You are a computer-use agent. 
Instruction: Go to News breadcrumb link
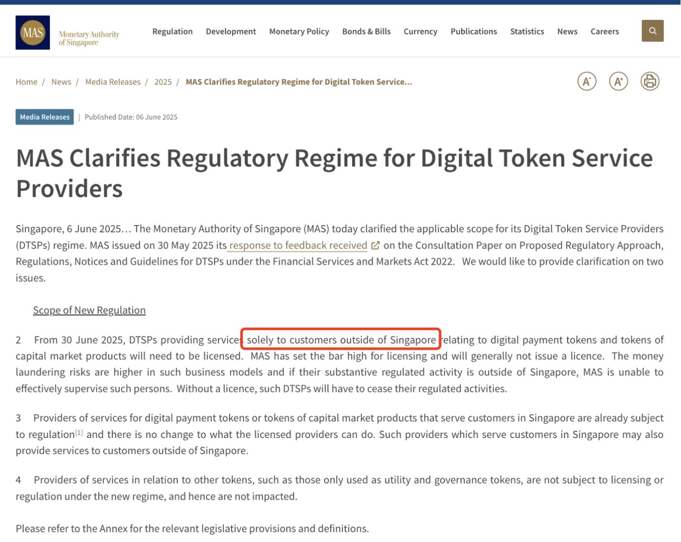pos(61,82)
